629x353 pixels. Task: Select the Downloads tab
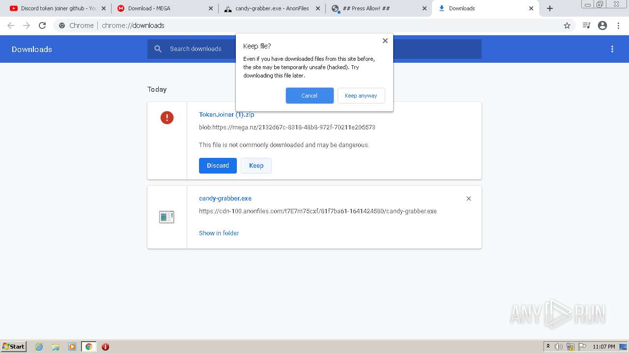(485, 8)
